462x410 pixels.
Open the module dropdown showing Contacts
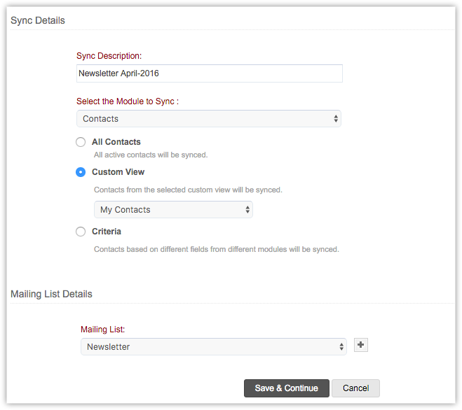click(x=209, y=119)
